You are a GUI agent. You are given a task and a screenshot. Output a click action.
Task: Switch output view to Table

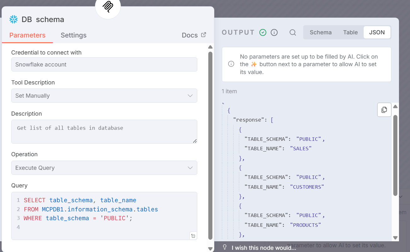tap(350, 32)
